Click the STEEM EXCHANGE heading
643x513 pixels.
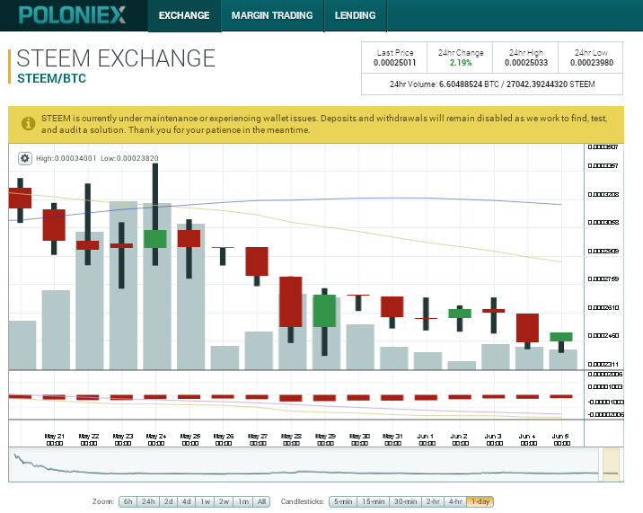[x=116, y=57]
